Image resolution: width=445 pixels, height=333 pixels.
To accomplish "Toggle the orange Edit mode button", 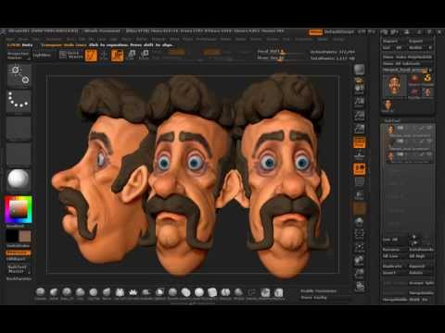I will coord(91,55).
